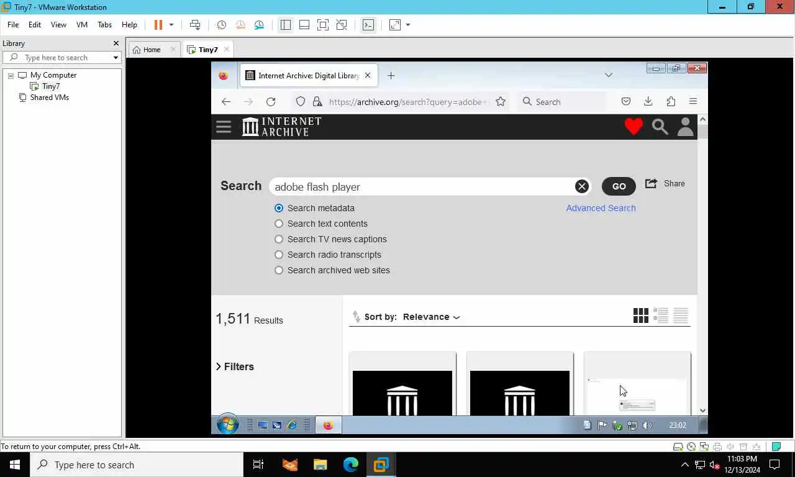The height and width of the screenshot is (477, 795).
Task: Click the Firefox back arrow
Action: (x=226, y=102)
